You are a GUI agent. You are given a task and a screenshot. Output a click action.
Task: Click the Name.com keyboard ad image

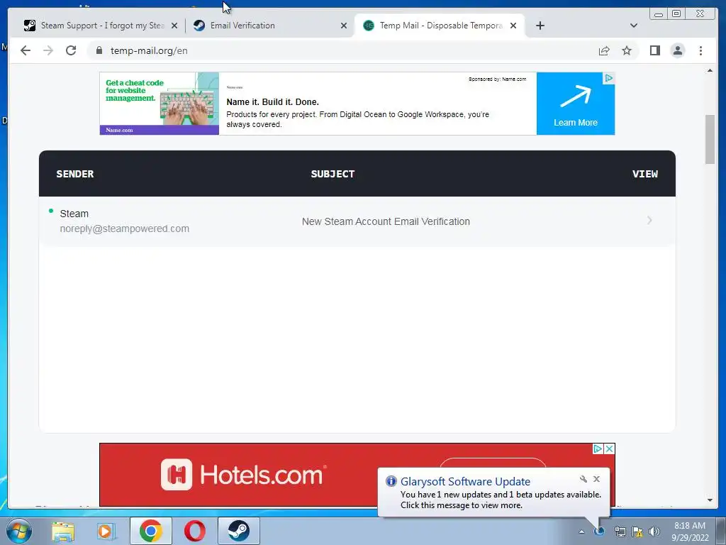pyautogui.click(x=160, y=104)
